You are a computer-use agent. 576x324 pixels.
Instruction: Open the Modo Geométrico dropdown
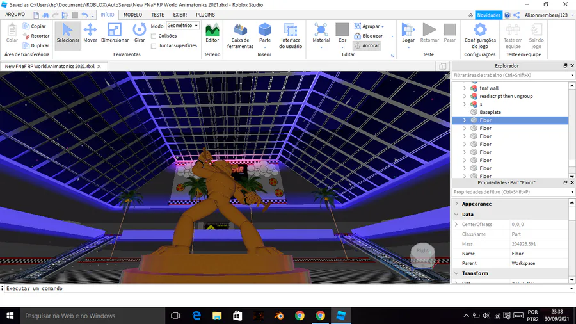182,26
